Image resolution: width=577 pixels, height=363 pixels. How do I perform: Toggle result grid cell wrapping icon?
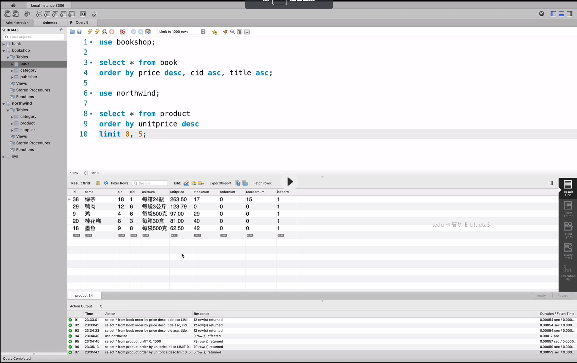98,183
